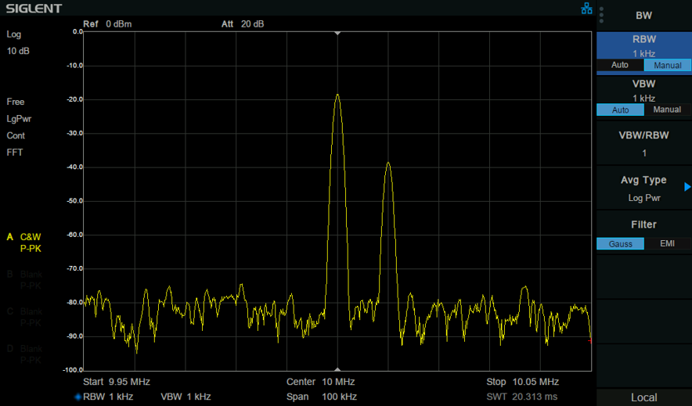
Task: Switch VBW to Manual mode
Action: 667,110
